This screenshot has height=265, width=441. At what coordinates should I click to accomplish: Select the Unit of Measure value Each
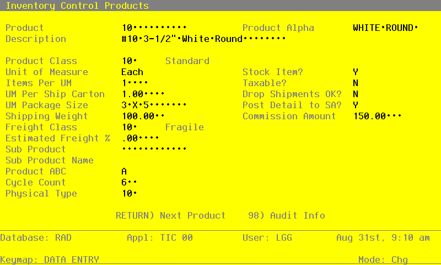coord(132,72)
